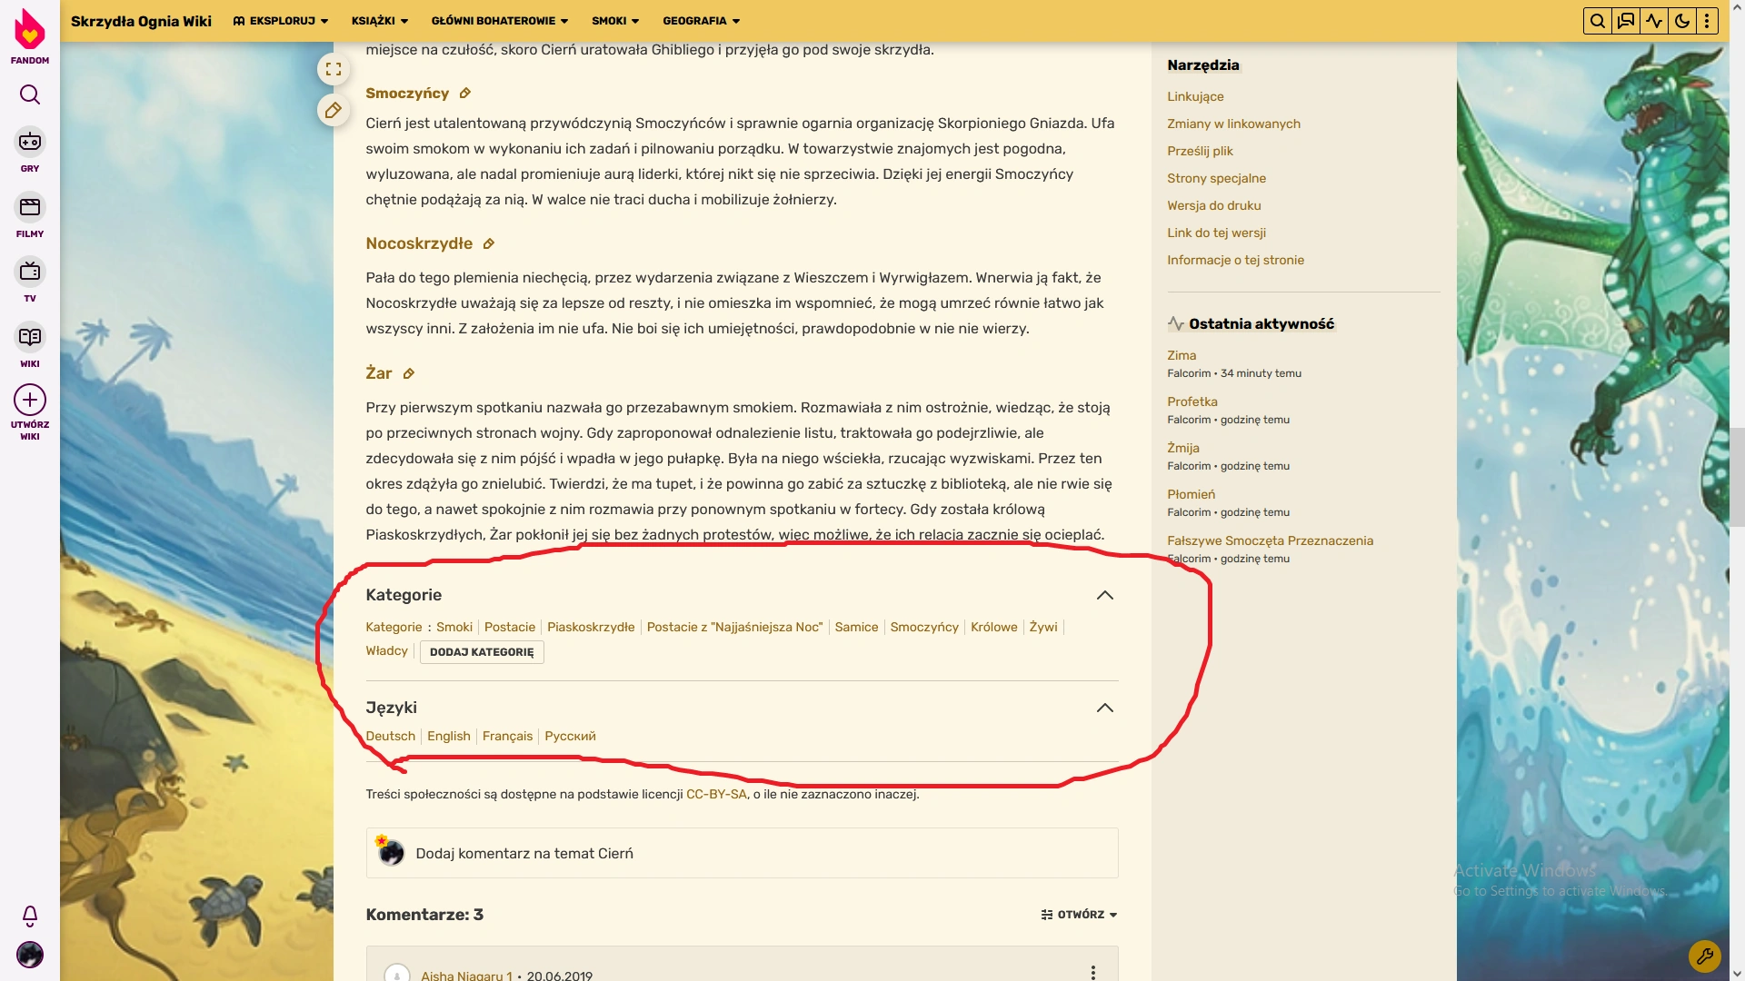Collapse the Języki section
The width and height of the screenshot is (1745, 981).
point(1104,708)
